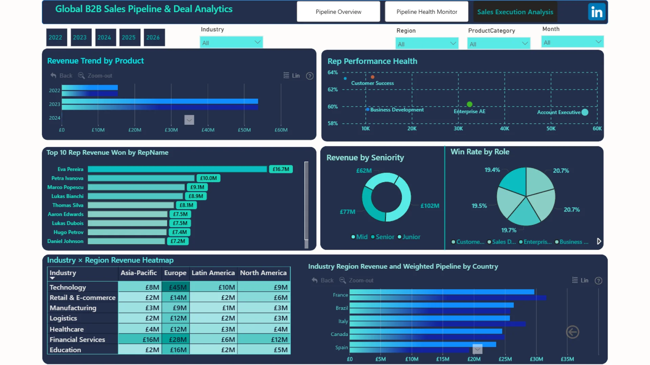Click the Lin scale icon in Revenue Trend
The image size is (650, 365).
(286, 75)
